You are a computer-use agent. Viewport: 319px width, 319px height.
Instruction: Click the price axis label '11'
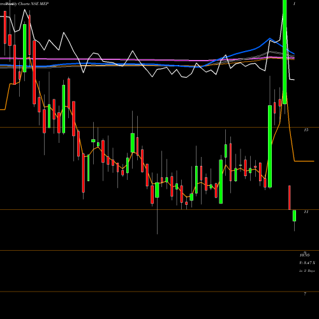coord(306,212)
